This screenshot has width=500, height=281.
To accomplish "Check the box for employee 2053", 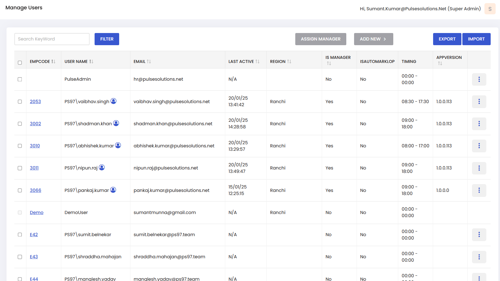I will (x=20, y=102).
